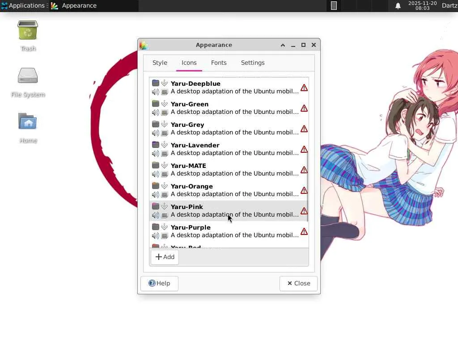Click the warning icon beside Yaru-Orange
The height and width of the screenshot is (343, 458).
pos(304,190)
